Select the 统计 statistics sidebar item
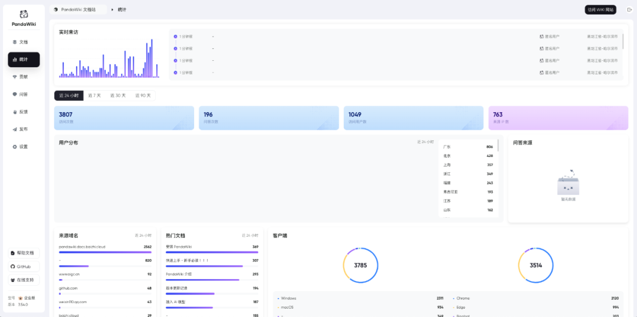This screenshot has height=317, width=637. (x=24, y=60)
